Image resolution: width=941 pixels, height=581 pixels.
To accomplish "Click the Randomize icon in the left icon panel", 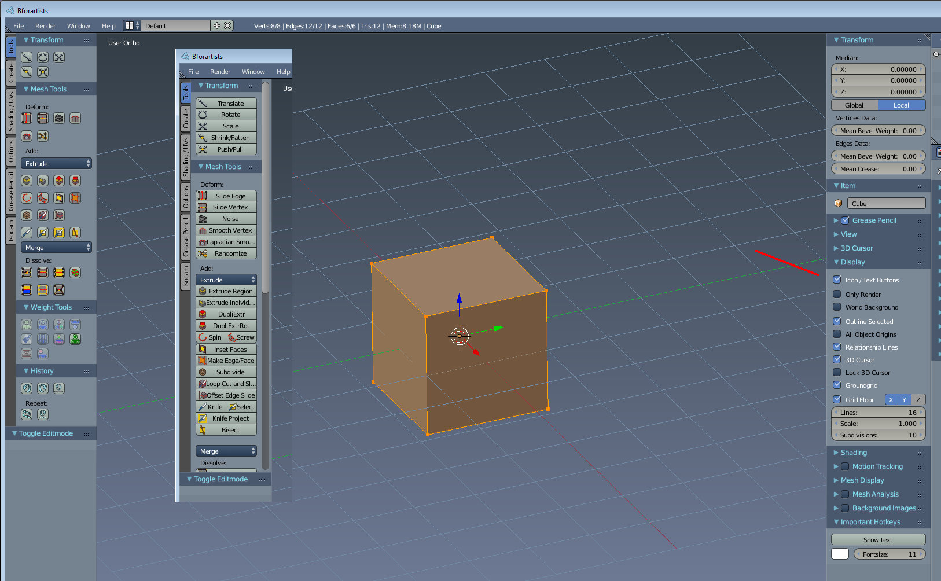I will 43,136.
